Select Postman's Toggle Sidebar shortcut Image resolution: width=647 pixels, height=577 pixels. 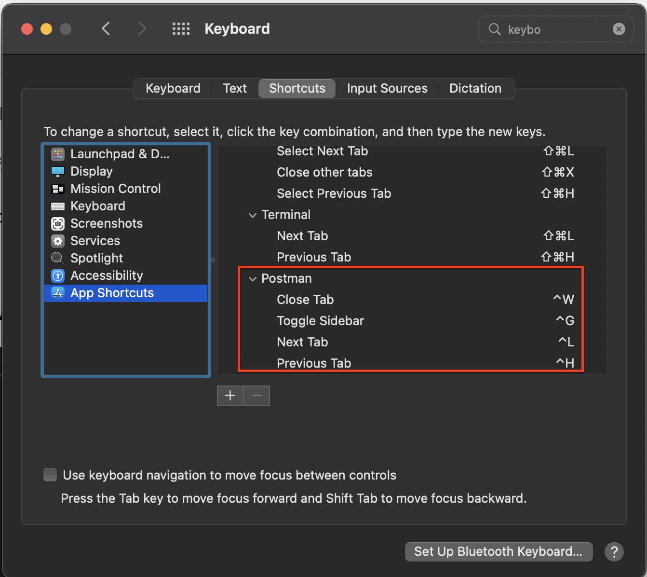[x=412, y=321]
